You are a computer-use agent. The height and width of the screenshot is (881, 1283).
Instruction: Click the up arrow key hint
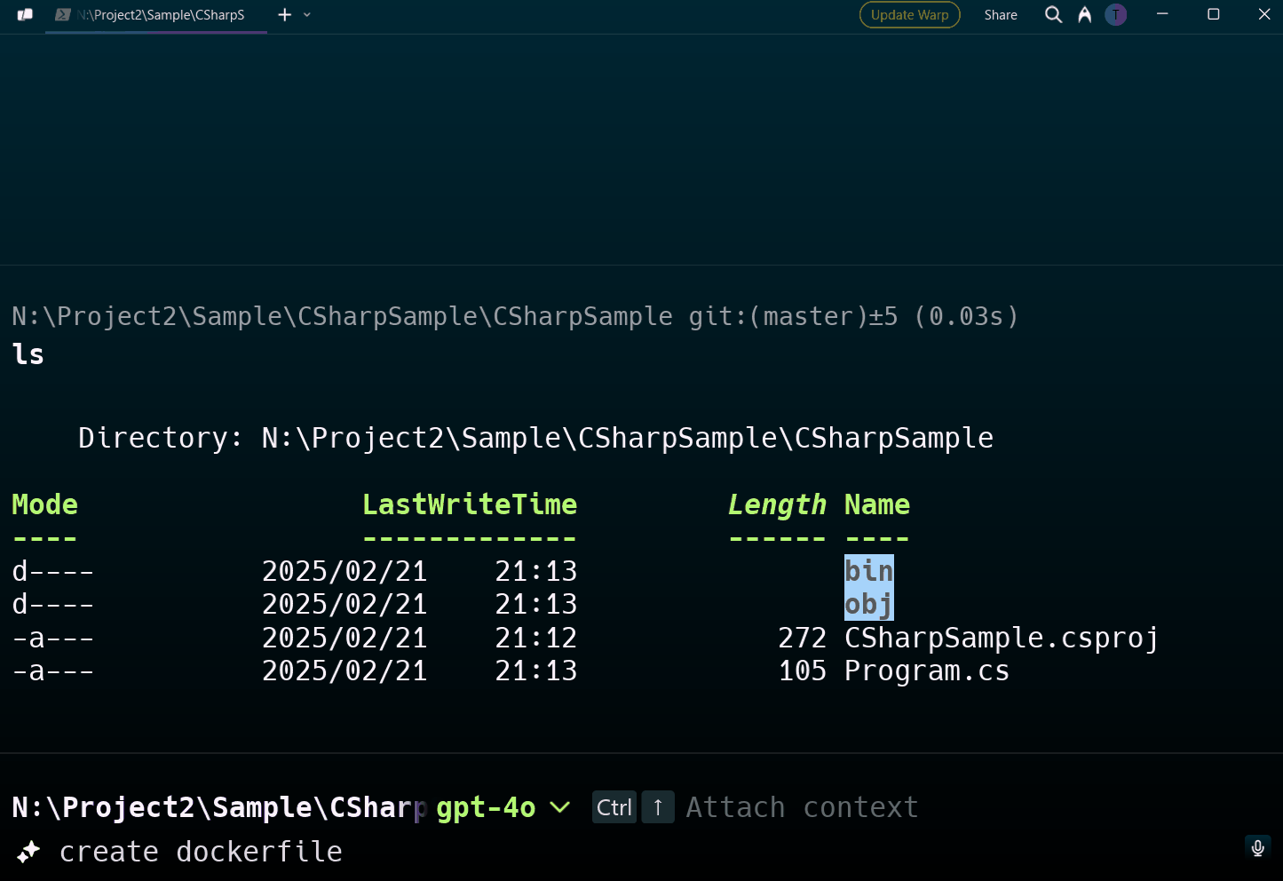click(658, 807)
